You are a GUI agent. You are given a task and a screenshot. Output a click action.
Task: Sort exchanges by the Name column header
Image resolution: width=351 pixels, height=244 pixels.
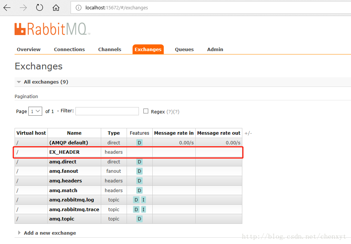(74, 133)
